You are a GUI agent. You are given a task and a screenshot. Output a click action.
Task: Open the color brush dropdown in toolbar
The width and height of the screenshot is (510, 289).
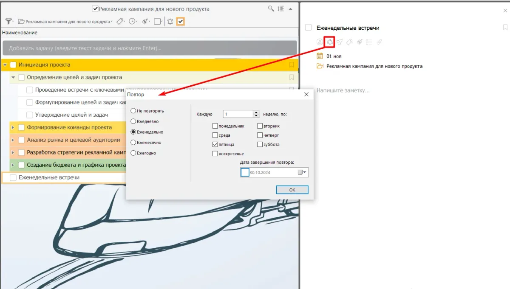point(146,21)
